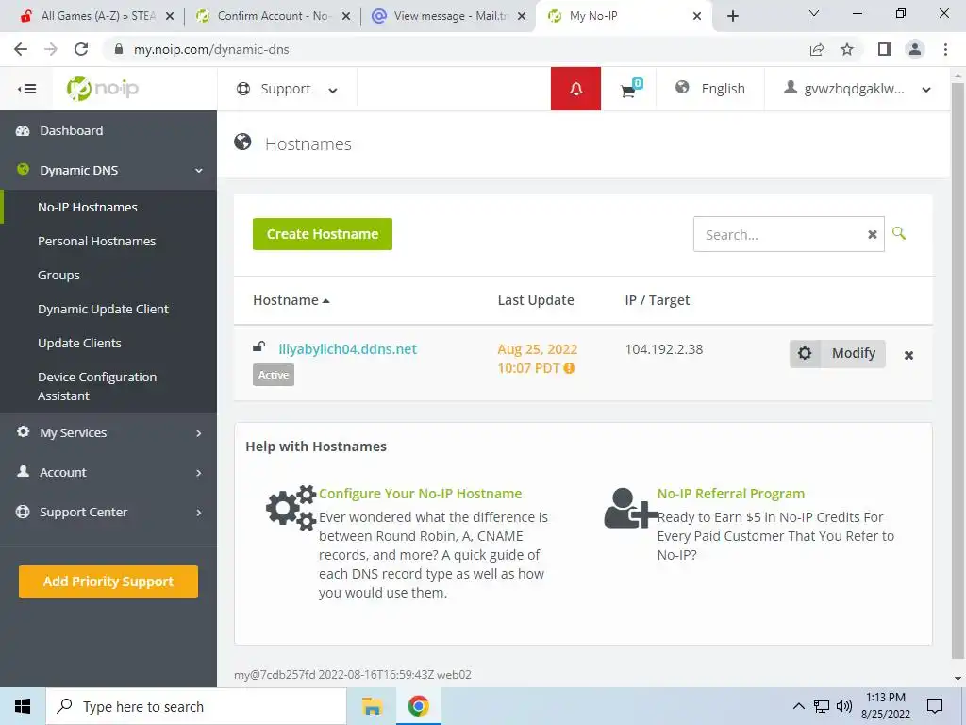Open No-IP Referral Program link

(731, 493)
